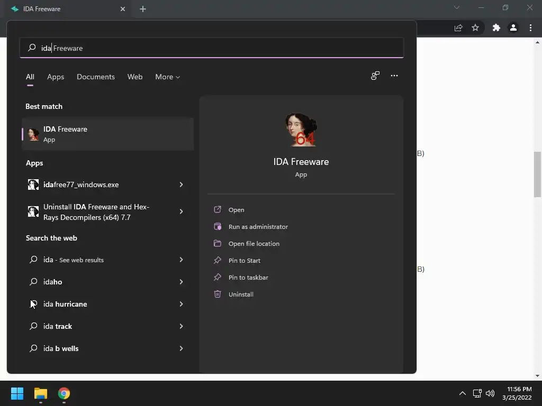Select the ida b wells suggestion text

point(61,348)
